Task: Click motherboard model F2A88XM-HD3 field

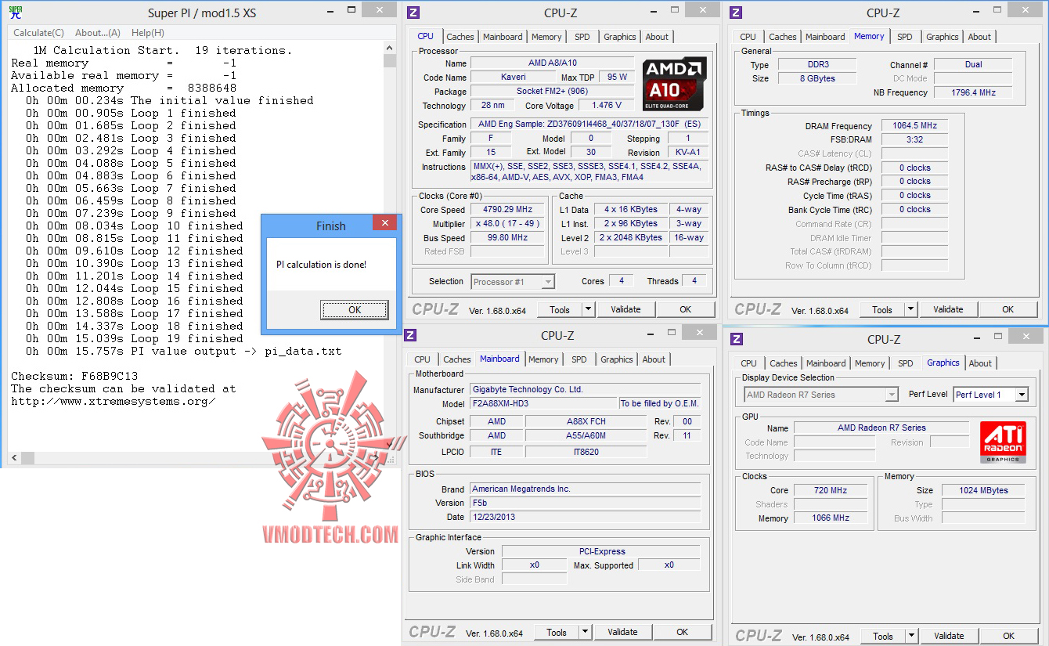Action: point(543,403)
